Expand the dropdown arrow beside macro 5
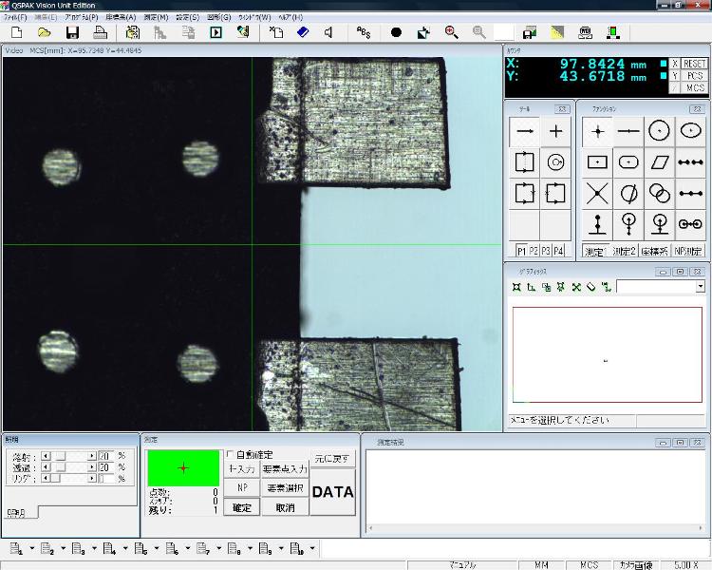This screenshot has width=712, height=570. 157,548
